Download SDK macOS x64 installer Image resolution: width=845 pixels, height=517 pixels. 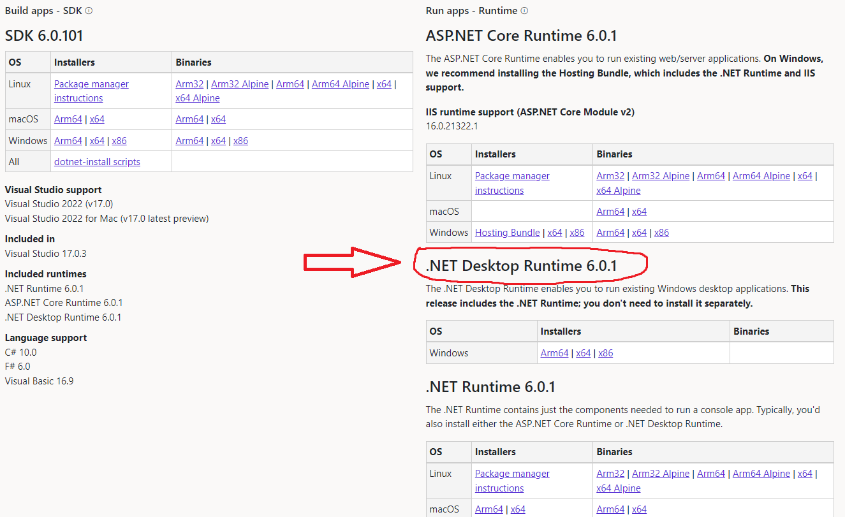click(x=97, y=119)
